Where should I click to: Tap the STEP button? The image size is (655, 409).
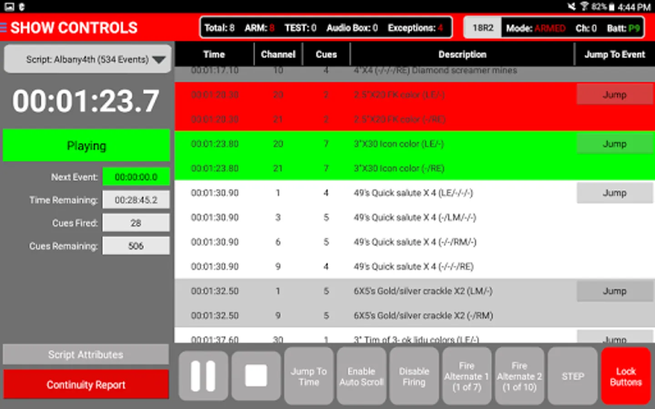pyautogui.click(x=572, y=376)
